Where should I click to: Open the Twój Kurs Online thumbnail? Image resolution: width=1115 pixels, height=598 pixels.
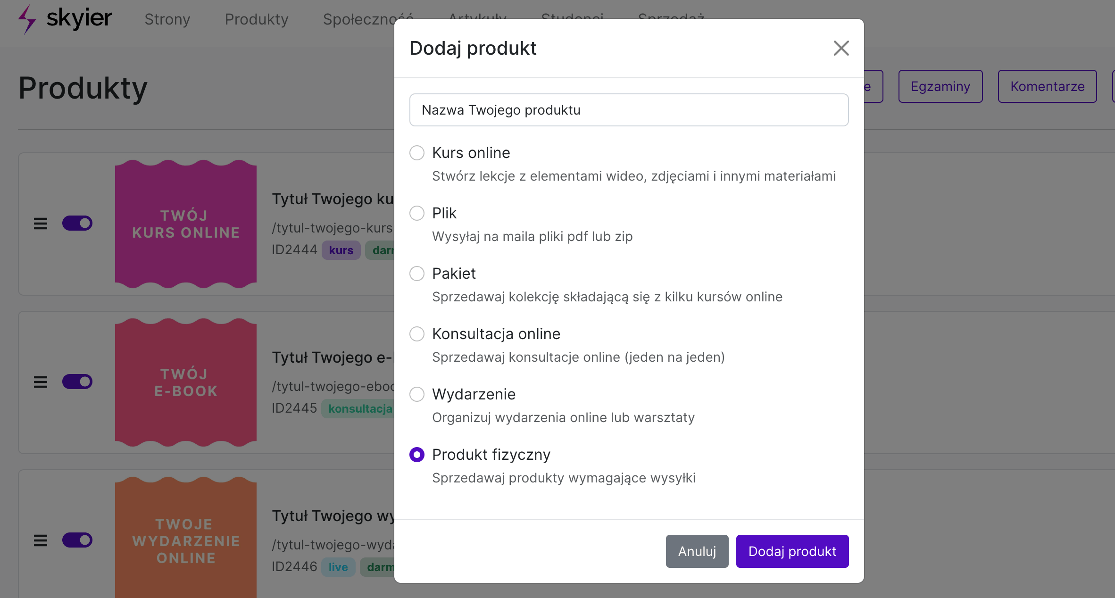tap(186, 224)
